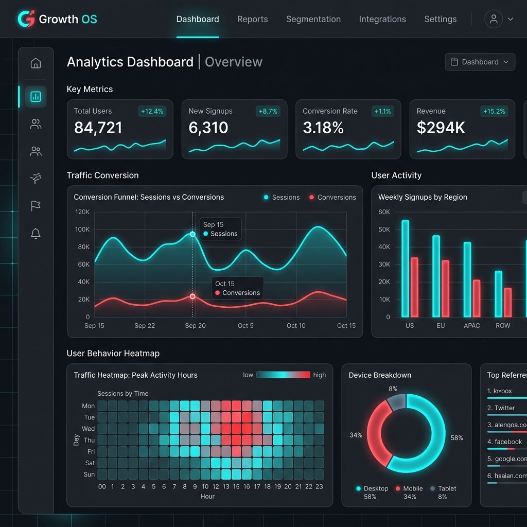Open the Integrations tab
Image resolution: width=527 pixels, height=527 pixels.
tap(382, 19)
